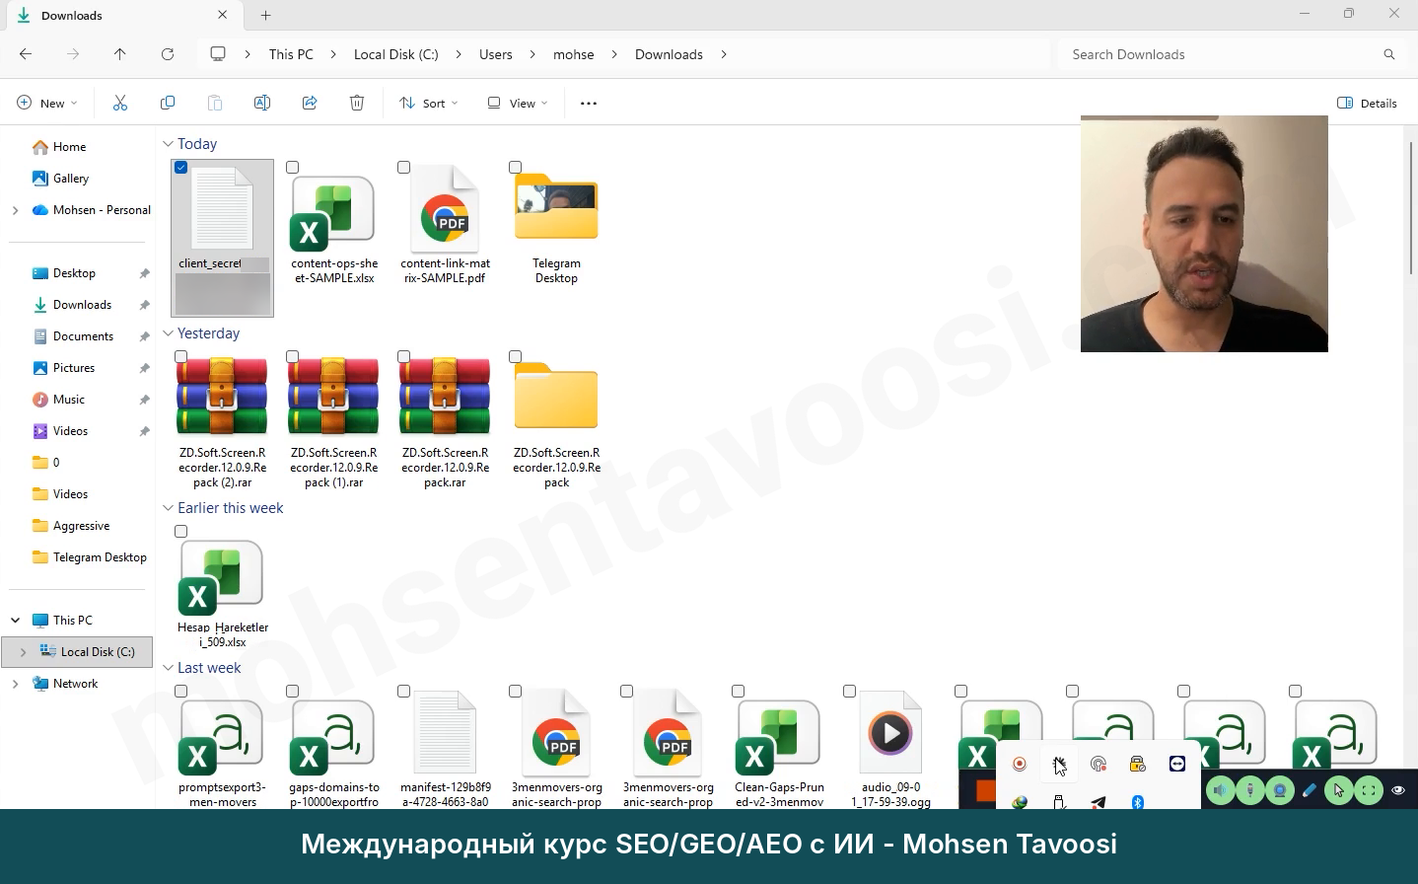
Task: Open the Telegram tray icon
Action: tap(1099, 802)
